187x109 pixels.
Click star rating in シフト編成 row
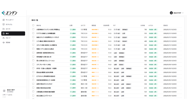(x=95, y=41)
